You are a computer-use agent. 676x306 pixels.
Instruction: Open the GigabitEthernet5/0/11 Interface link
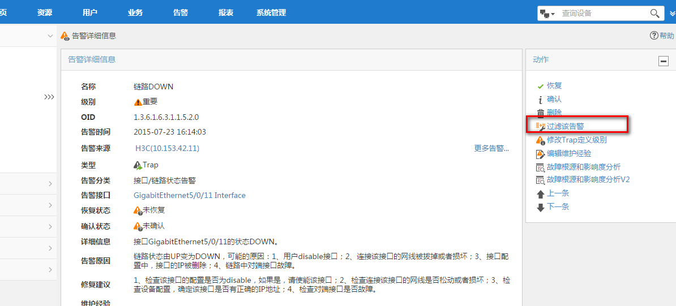coord(189,195)
